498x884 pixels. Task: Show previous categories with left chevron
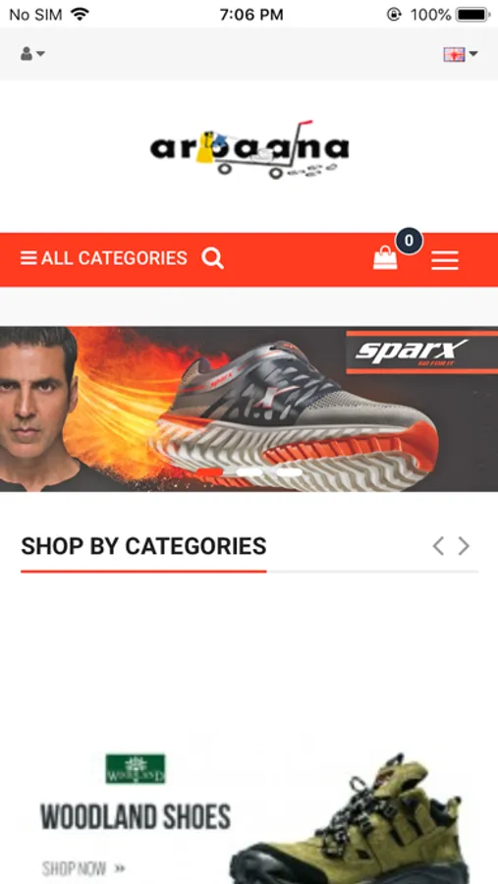438,546
